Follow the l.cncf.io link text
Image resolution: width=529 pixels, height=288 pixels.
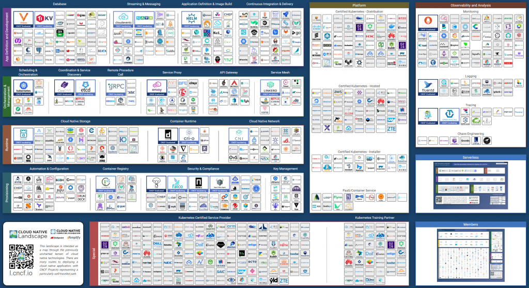coord(21,274)
